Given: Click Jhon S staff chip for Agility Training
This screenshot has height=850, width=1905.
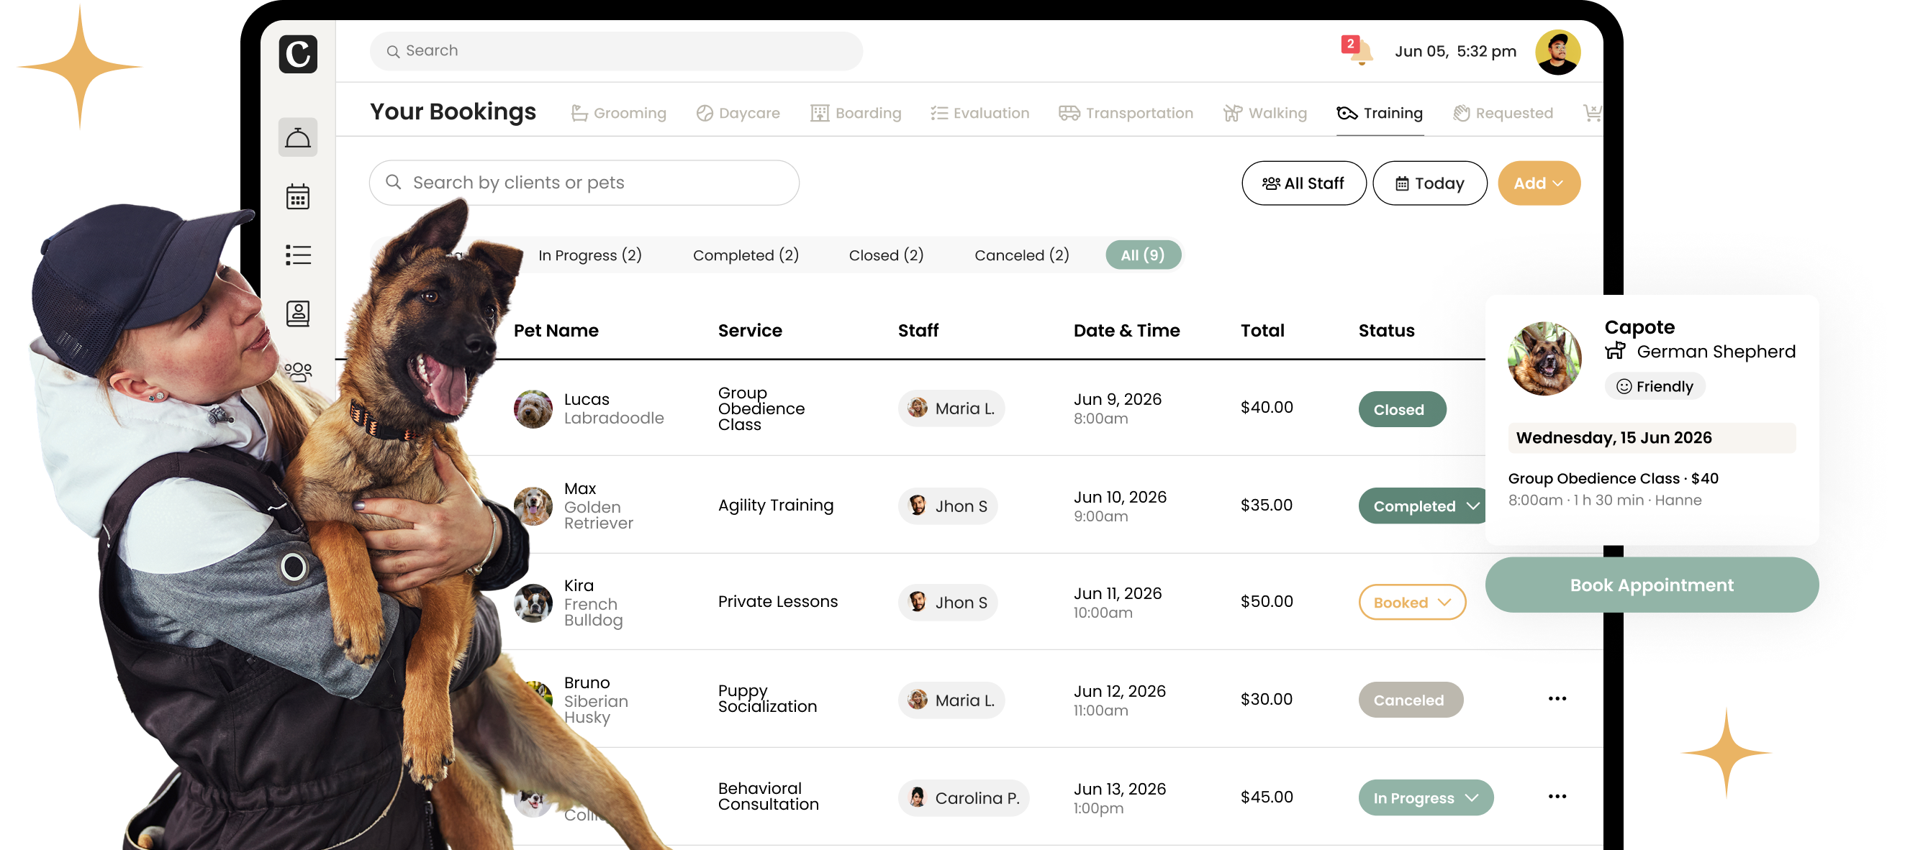Looking at the screenshot, I should click(947, 506).
